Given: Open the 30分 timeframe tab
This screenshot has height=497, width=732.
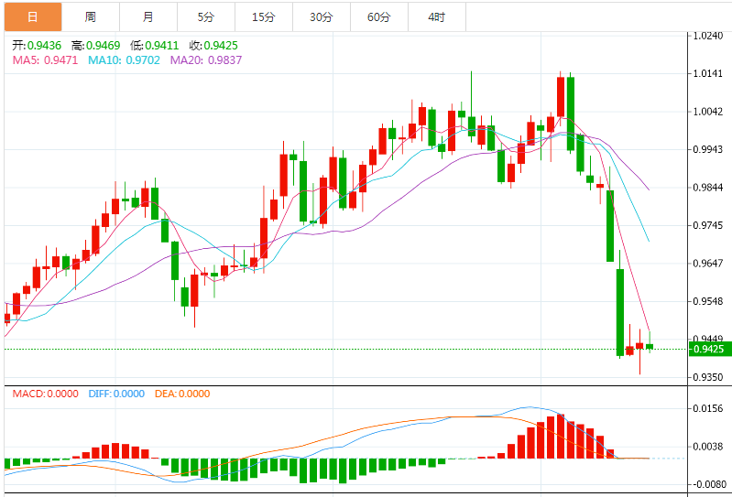Looking at the screenshot, I should coord(322,17).
